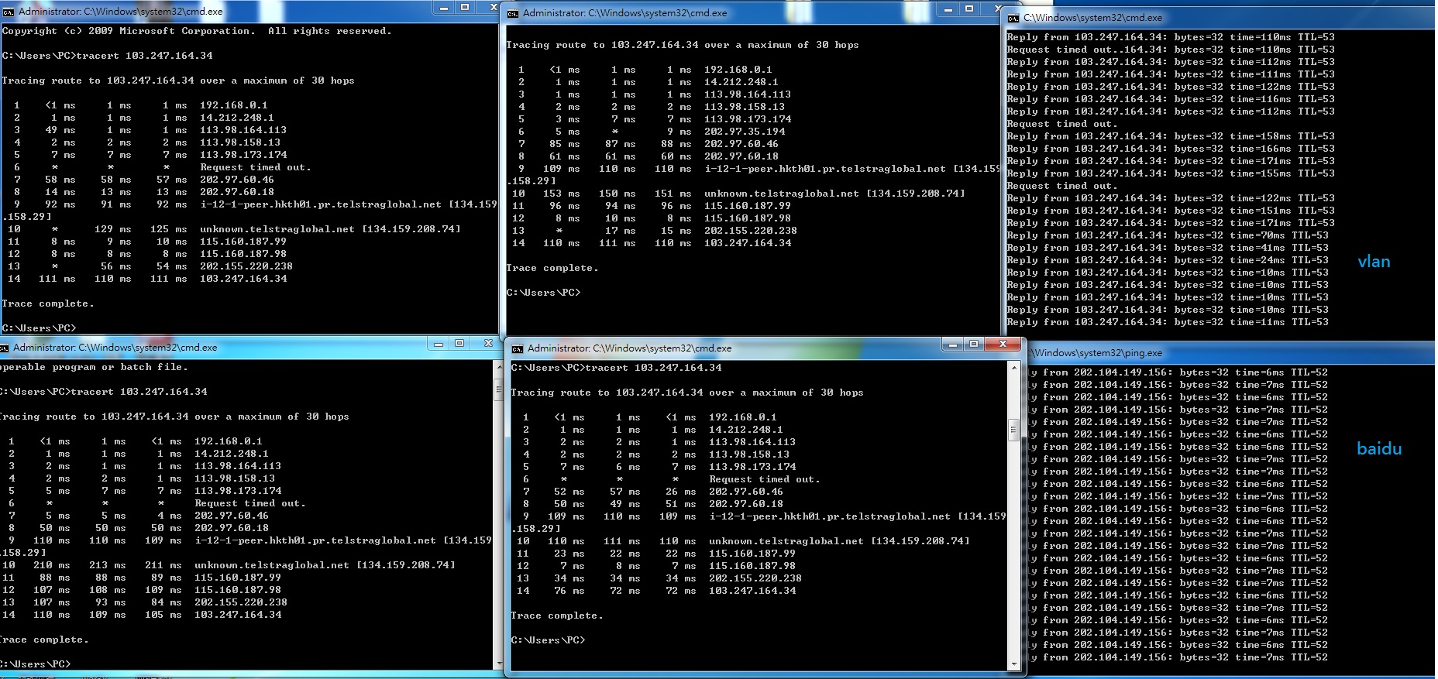Screen dimensions: 1438x679
Task: Click the ping reply showing time=151ms
Action: point(1171,211)
